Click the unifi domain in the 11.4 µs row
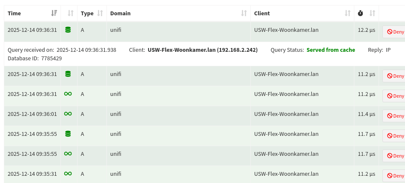The height and width of the screenshot is (183, 405). click(116, 114)
